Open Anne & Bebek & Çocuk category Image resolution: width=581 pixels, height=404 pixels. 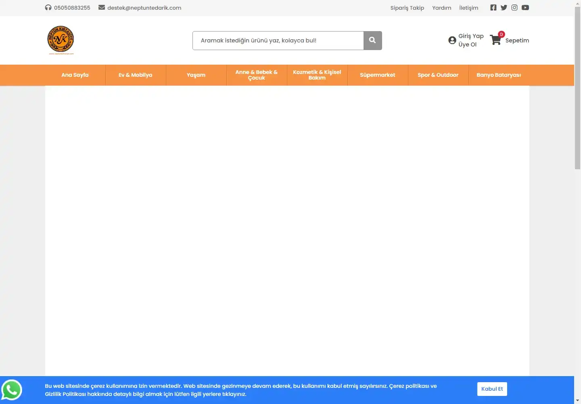click(x=257, y=75)
